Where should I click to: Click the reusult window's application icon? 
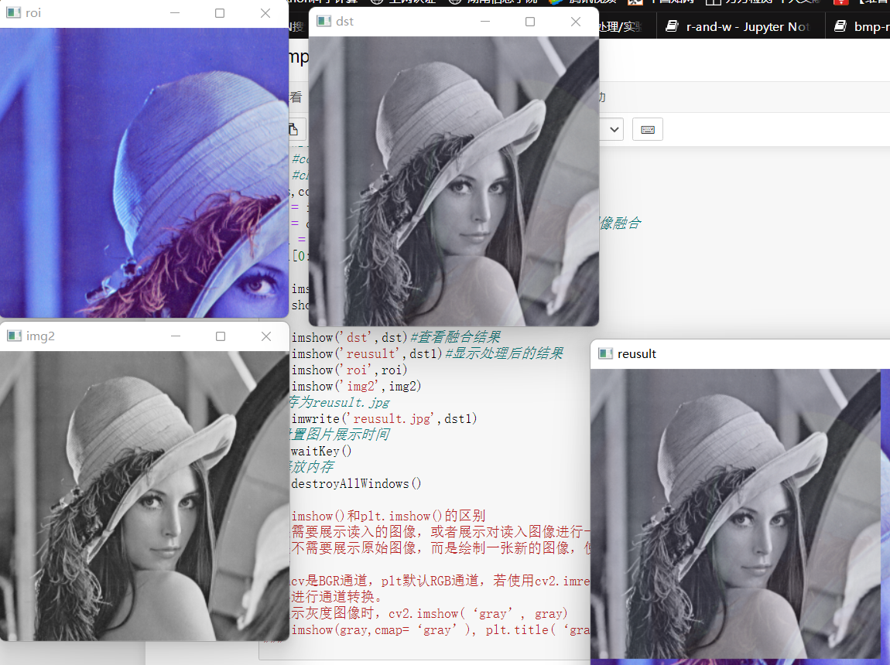point(606,353)
